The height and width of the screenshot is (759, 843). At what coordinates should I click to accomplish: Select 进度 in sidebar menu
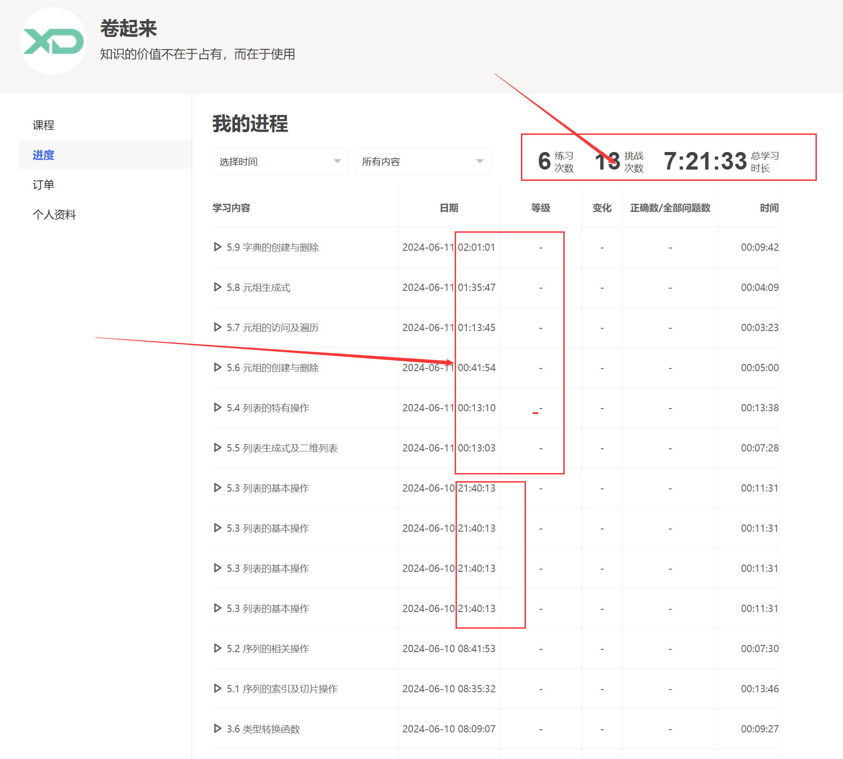[43, 155]
